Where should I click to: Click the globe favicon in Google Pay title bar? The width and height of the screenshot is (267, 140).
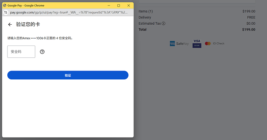(x=5, y=5)
